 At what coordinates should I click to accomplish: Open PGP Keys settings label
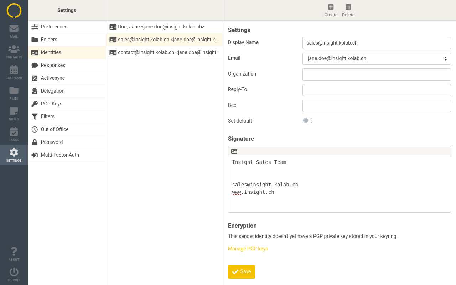pos(52,104)
